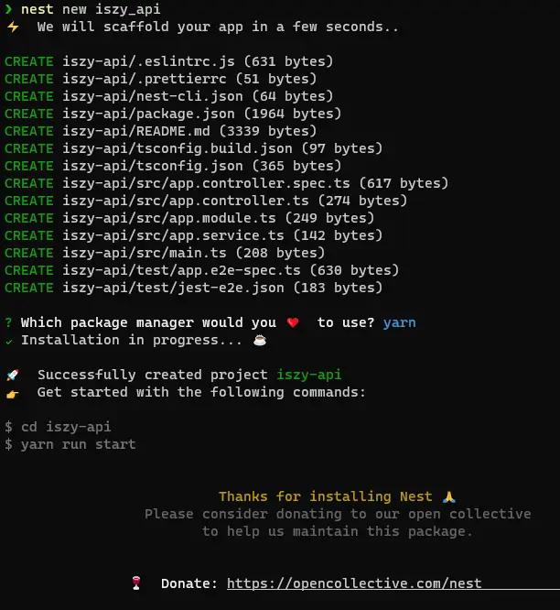The width and height of the screenshot is (560, 610).
Task: Click the green iszy-api project name
Action: coord(309,375)
